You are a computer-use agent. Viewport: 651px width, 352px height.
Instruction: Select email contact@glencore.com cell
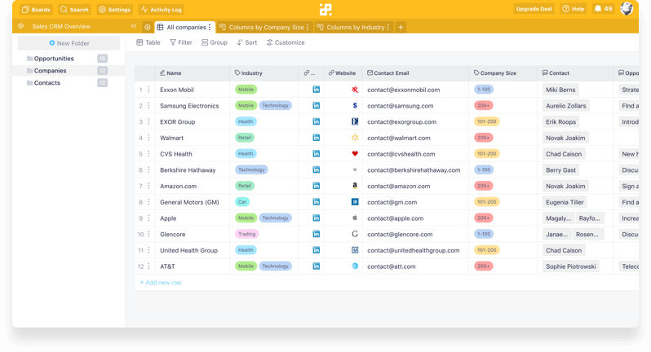coord(415,234)
